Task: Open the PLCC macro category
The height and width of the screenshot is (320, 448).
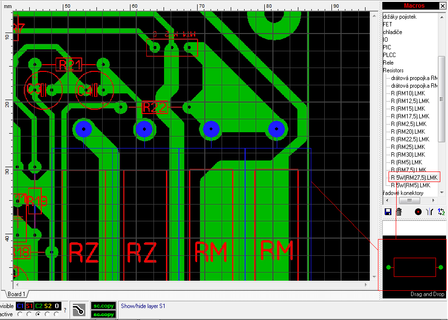Action: [x=389, y=55]
